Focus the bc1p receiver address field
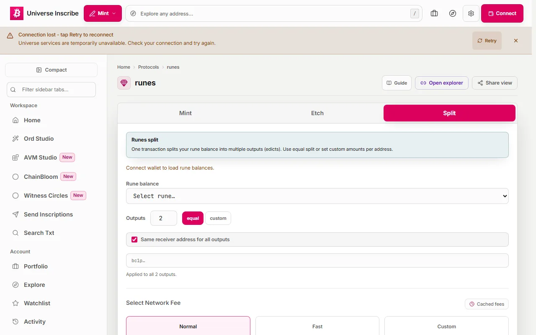The width and height of the screenshot is (536, 335). pos(317,260)
